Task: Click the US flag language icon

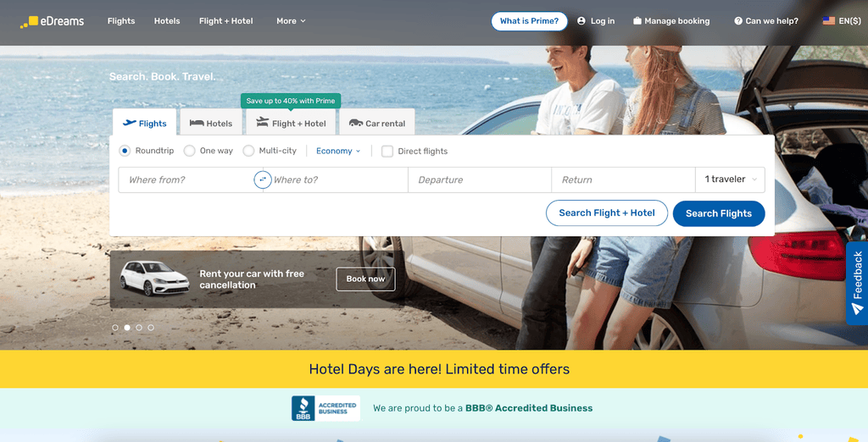Action: (828, 21)
